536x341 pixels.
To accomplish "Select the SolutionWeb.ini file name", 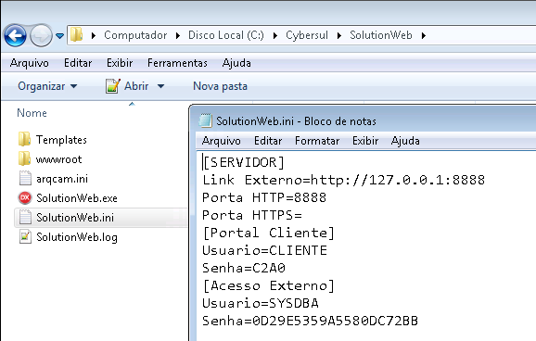I will [75, 218].
